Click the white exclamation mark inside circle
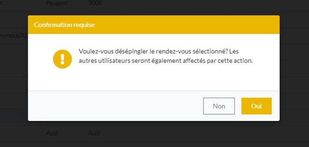Screen dimensions: 309x147 click(63, 59)
